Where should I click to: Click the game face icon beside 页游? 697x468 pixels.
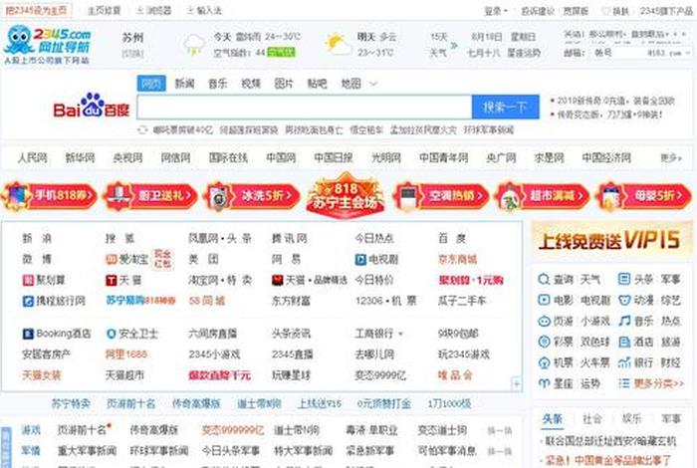click(544, 321)
